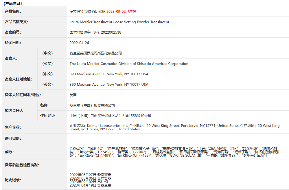Select filing number 国妆网备进字（沪）2022002538
The width and height of the screenshot is (289, 190).
point(95,32)
